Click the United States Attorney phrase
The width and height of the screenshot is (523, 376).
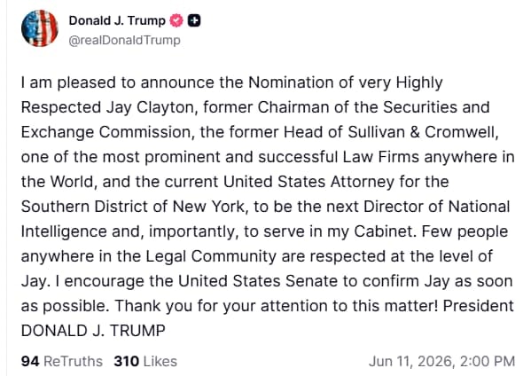click(x=308, y=182)
